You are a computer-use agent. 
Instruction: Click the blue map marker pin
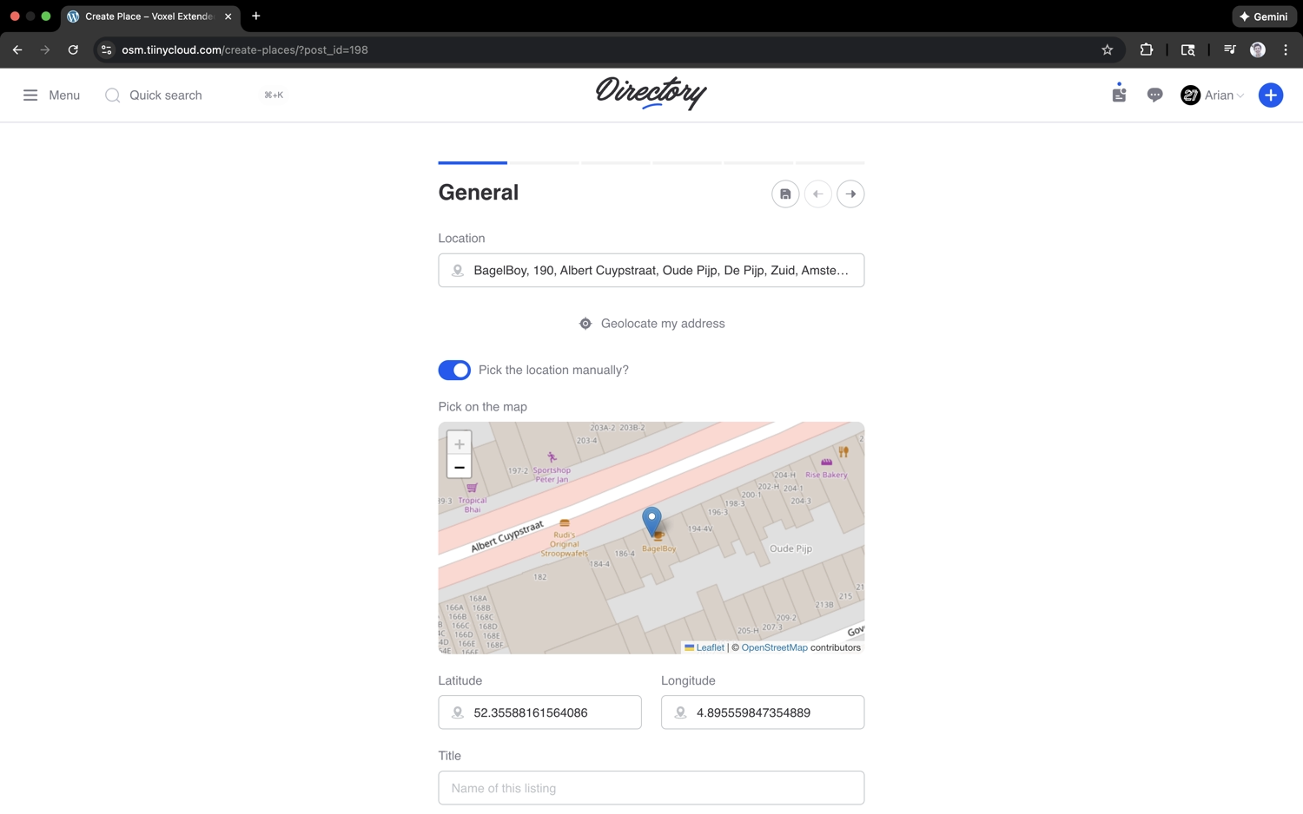pos(651,520)
